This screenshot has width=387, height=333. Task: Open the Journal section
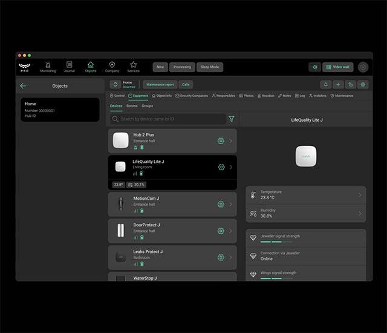pos(70,67)
